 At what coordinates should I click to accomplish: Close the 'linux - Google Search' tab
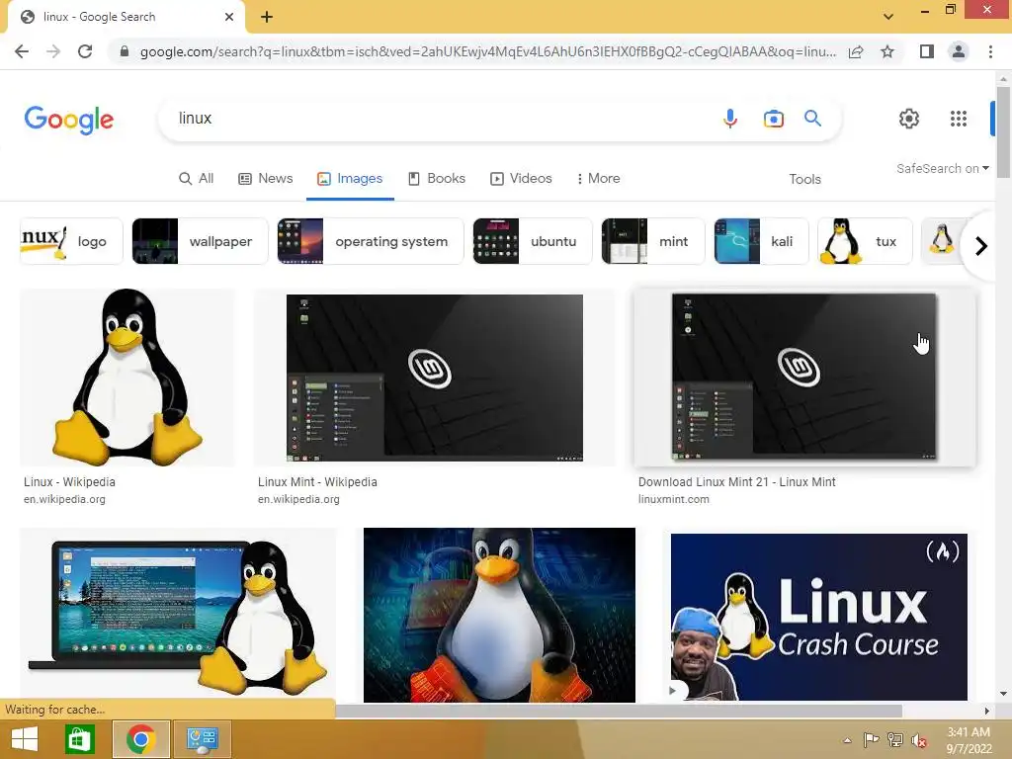pos(229,17)
